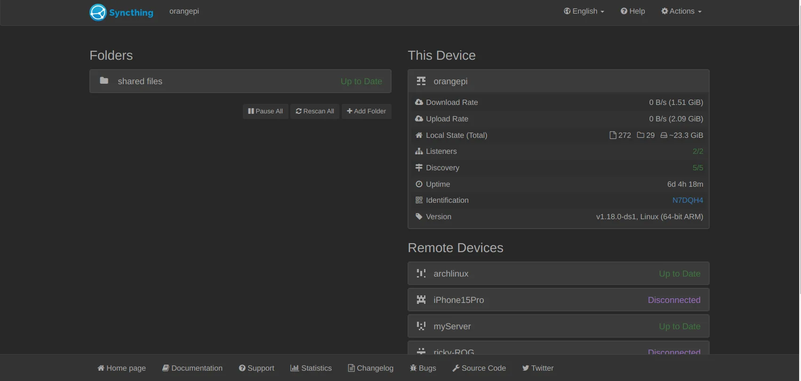Collapse the orangepi device panel
Screen dimensions: 801x381
point(559,81)
